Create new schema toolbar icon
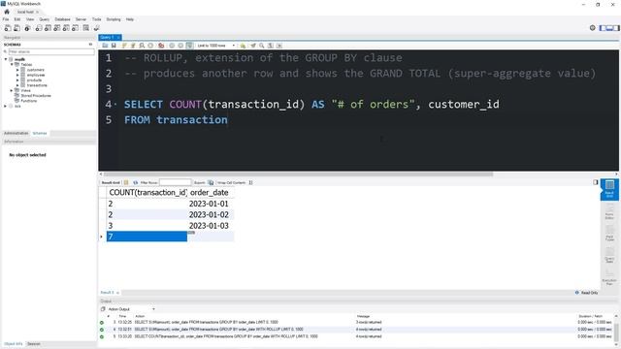The image size is (621, 349). click(x=39, y=28)
